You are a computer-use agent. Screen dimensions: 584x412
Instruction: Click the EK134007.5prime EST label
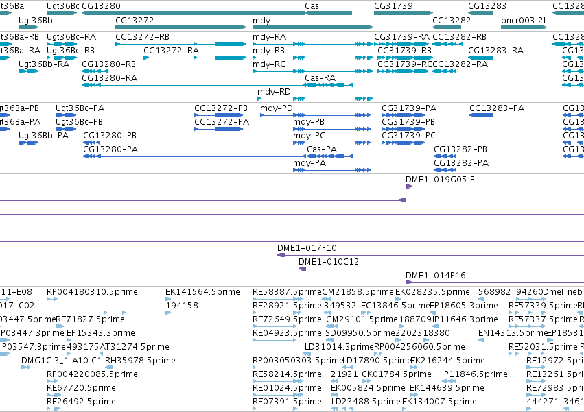(439, 402)
